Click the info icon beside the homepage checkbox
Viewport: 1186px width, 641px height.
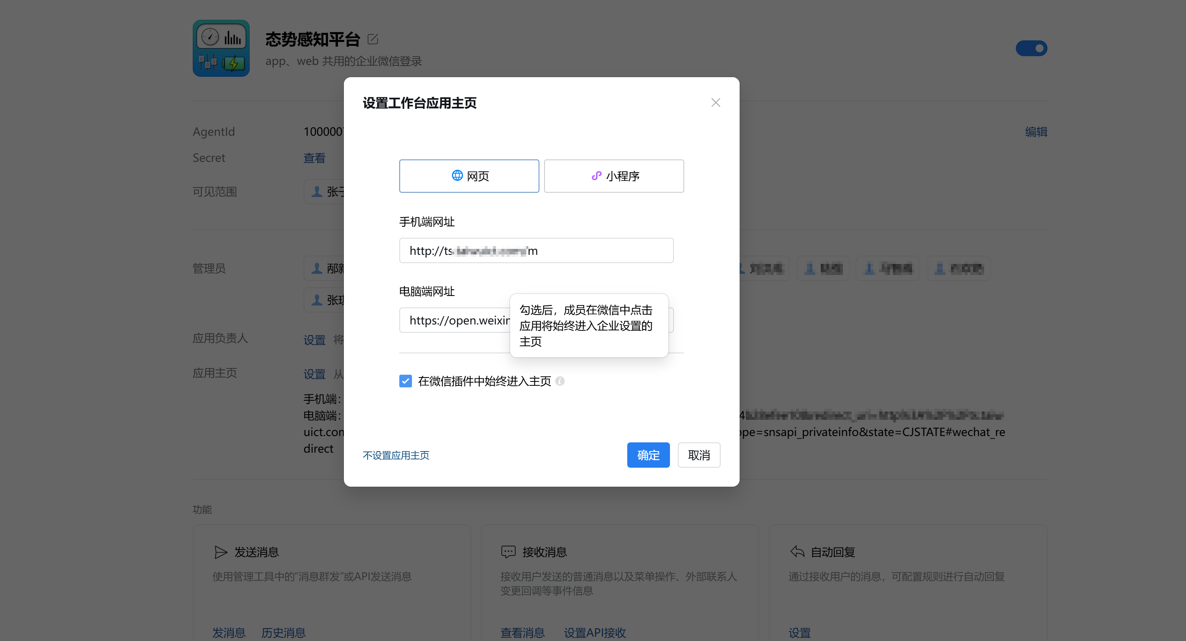(560, 381)
